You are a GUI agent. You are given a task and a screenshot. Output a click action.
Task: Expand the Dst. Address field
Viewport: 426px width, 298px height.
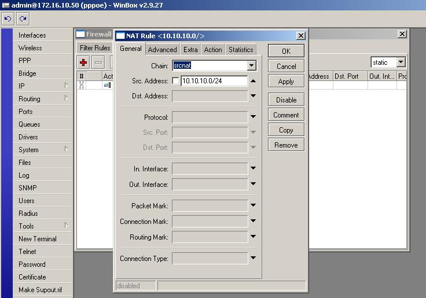[x=253, y=96]
